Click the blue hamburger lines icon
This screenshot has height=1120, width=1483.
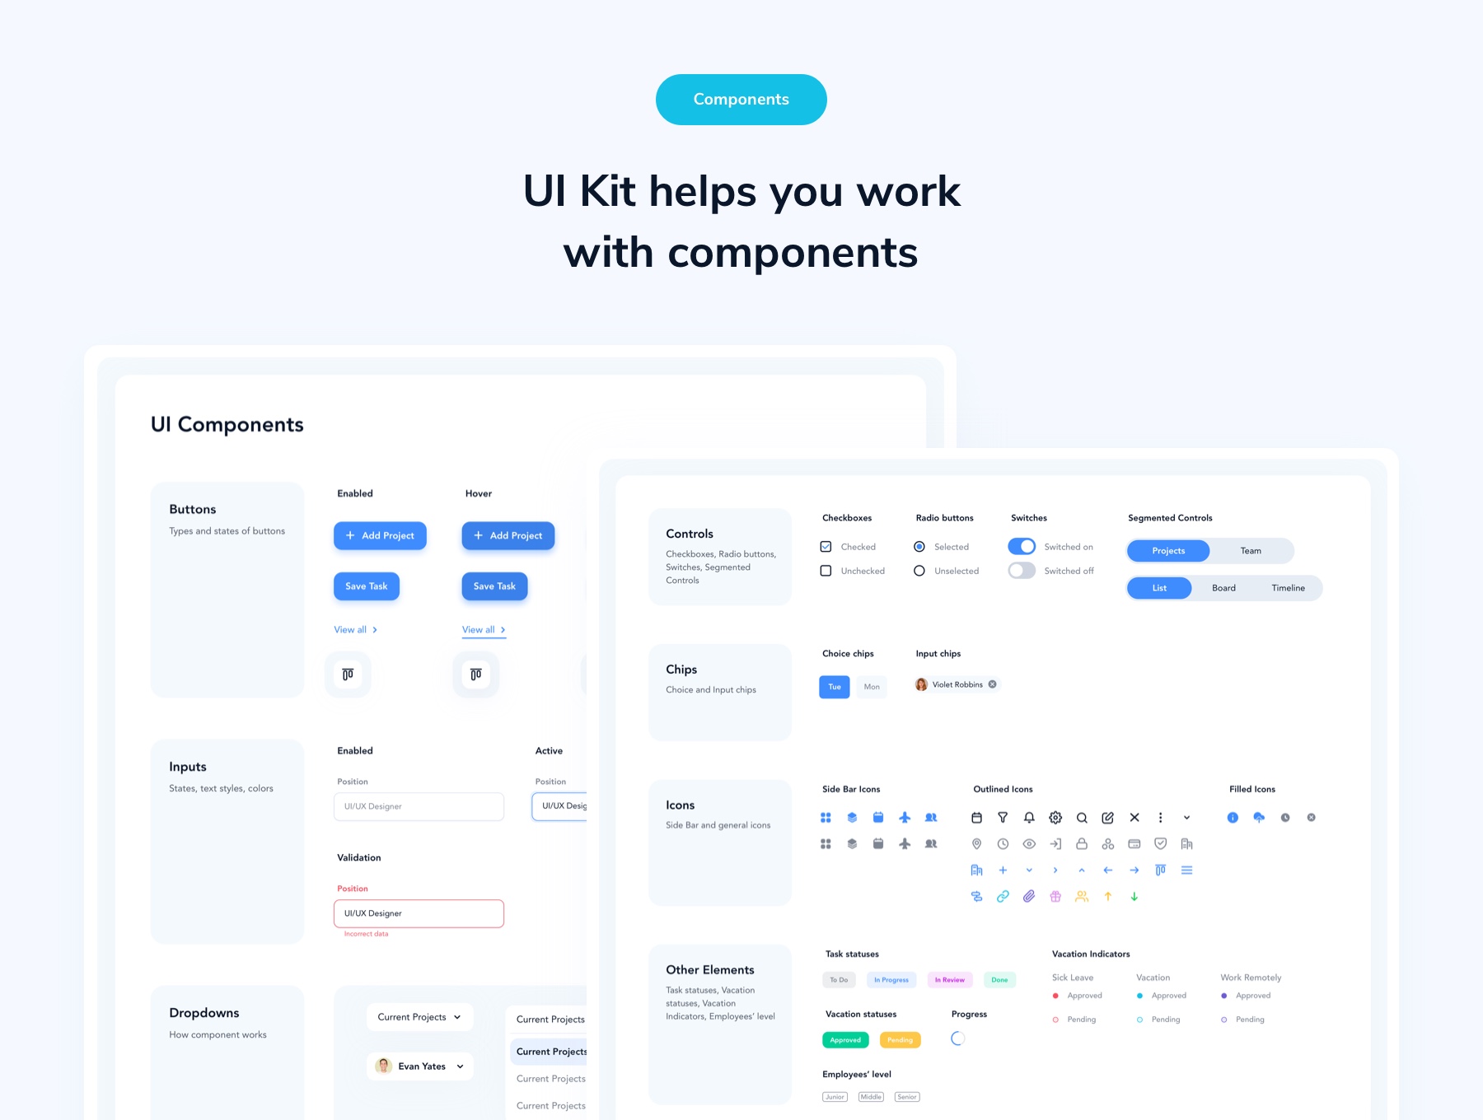[x=1186, y=870]
